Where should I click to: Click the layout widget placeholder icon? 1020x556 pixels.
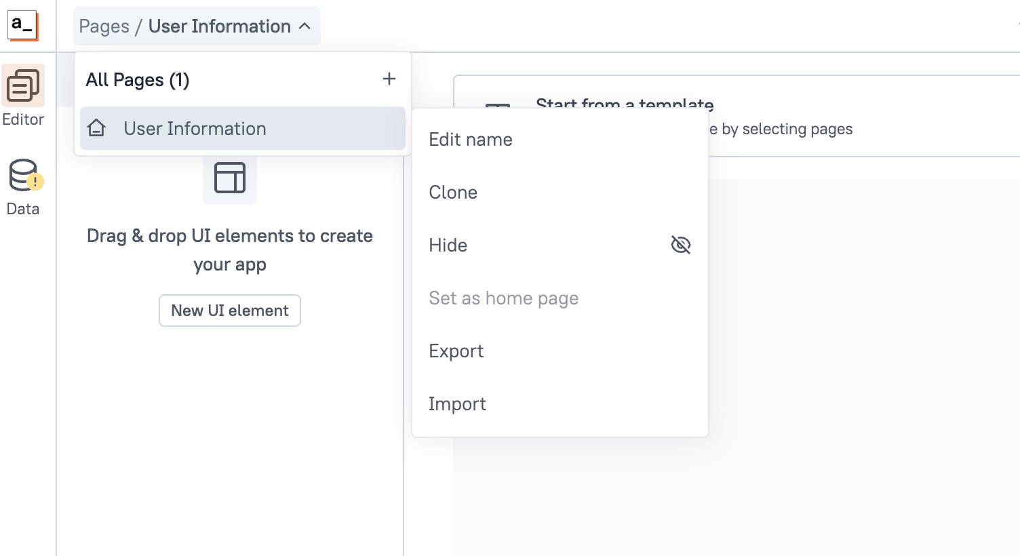point(230,178)
